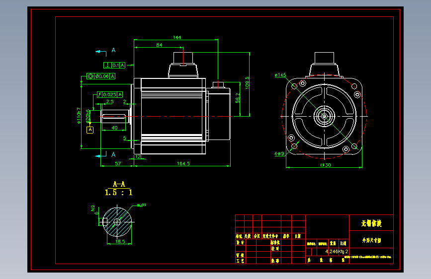431x279 pixels.
Task: Click the vertical 109.5 height dimension
Action: pos(247,82)
